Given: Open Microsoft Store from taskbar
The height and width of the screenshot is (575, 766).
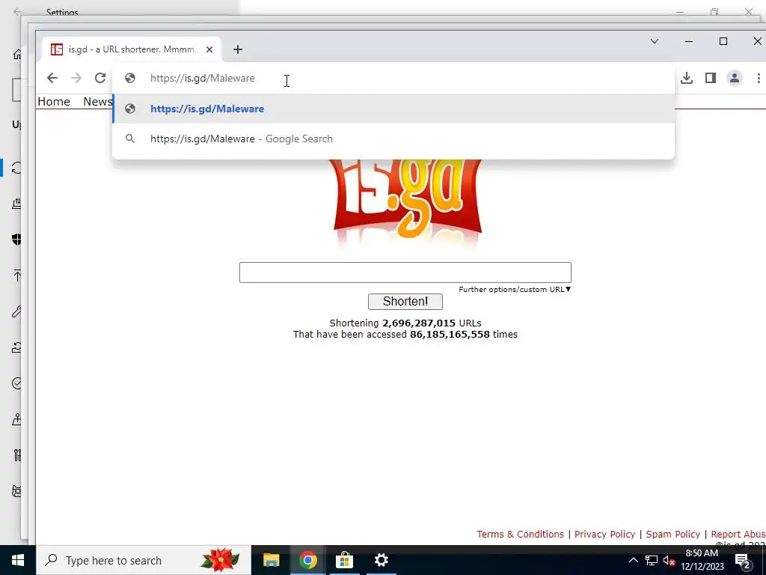Looking at the screenshot, I should click(x=344, y=560).
